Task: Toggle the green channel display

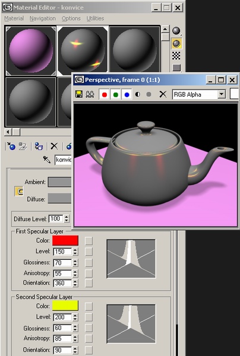Action: tap(115, 94)
